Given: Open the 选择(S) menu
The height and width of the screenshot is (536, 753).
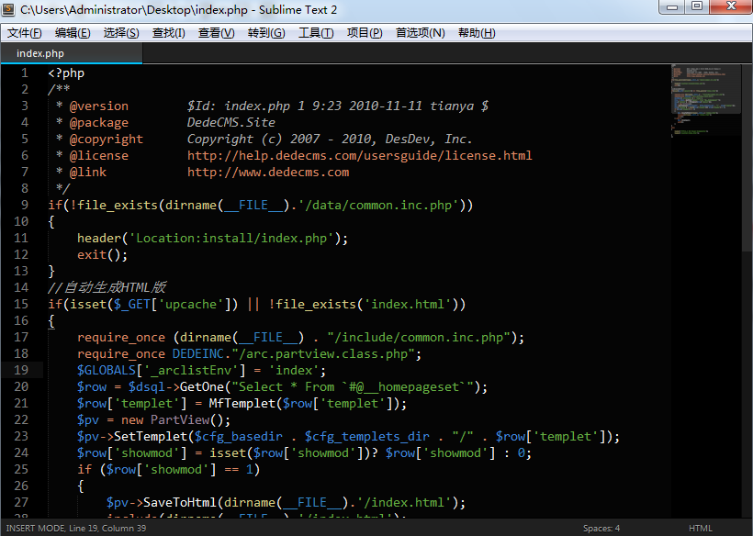Looking at the screenshot, I should point(121,33).
